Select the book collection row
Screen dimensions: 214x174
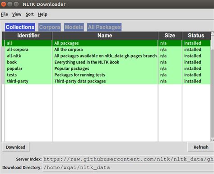click(106, 62)
